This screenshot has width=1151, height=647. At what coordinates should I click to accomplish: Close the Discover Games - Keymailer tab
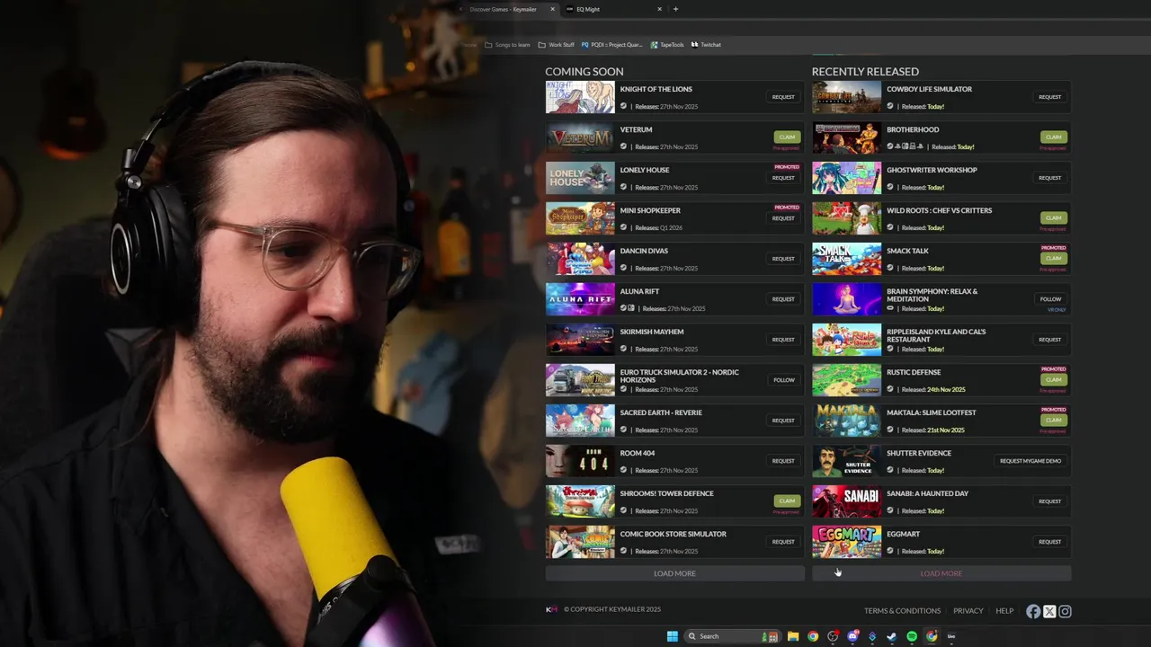(x=552, y=9)
